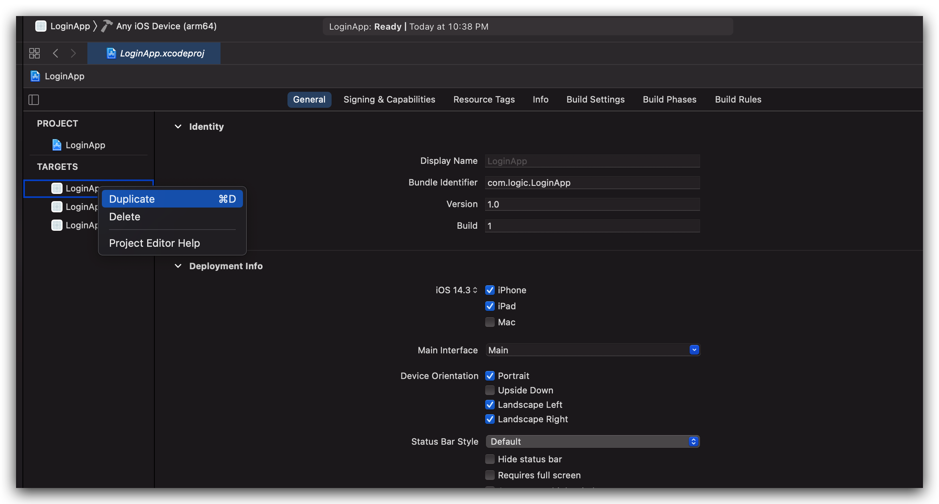Uncheck the iPhone checkbox
The width and height of the screenshot is (939, 504).
pos(490,290)
